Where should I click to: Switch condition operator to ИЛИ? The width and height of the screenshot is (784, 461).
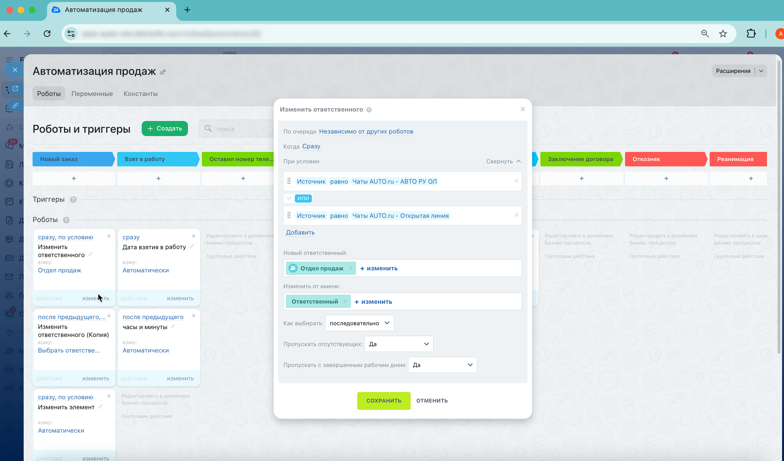[303, 198]
